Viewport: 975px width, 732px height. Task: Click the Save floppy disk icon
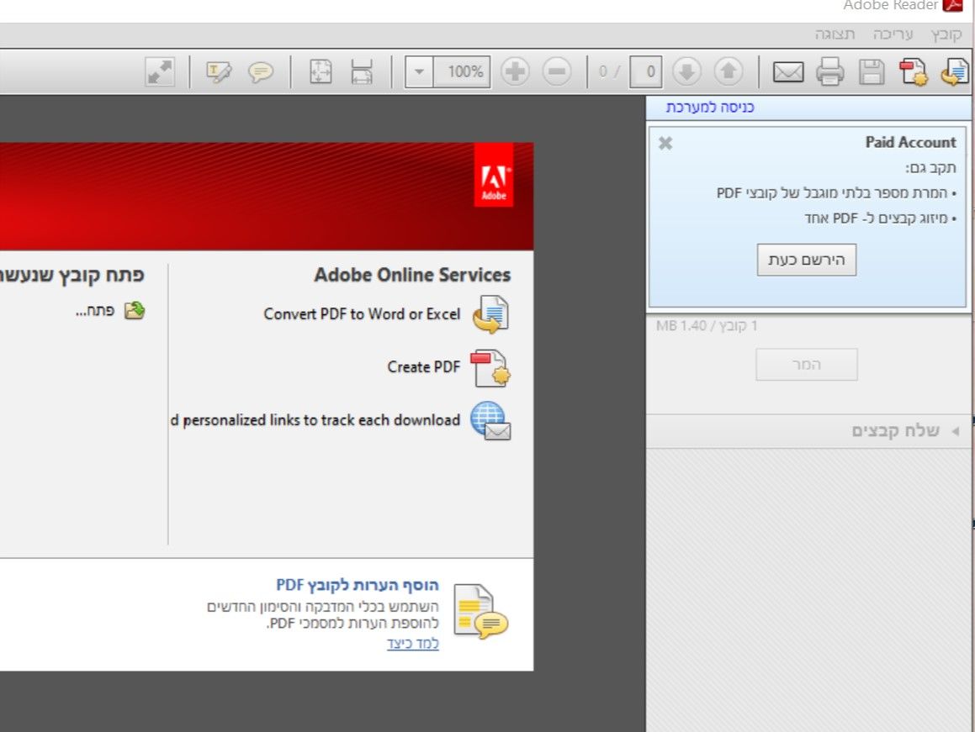(872, 72)
